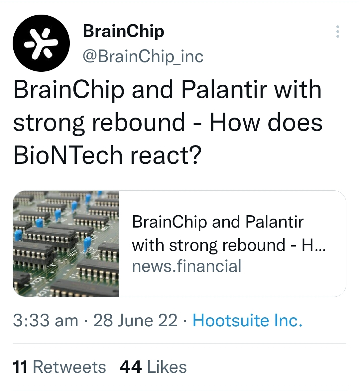Select the tweet headline line mentioning Palantir

(x=167, y=90)
